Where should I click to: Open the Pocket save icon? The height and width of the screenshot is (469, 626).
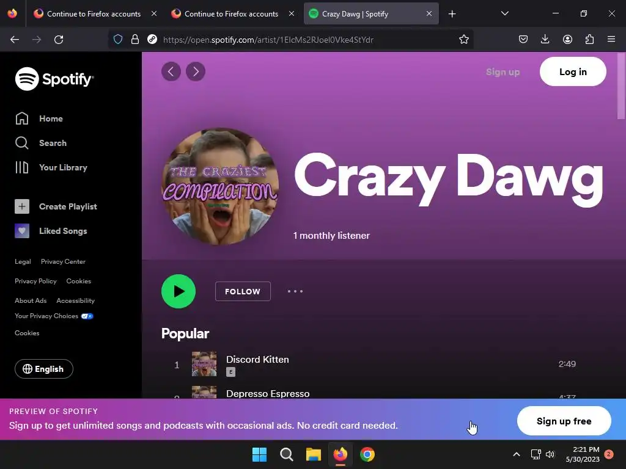(523, 40)
